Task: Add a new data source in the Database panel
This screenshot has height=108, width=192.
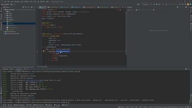Action: (128, 10)
